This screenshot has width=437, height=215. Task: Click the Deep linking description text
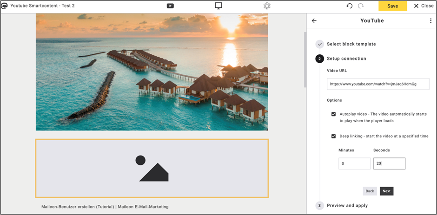pyautogui.click(x=384, y=136)
